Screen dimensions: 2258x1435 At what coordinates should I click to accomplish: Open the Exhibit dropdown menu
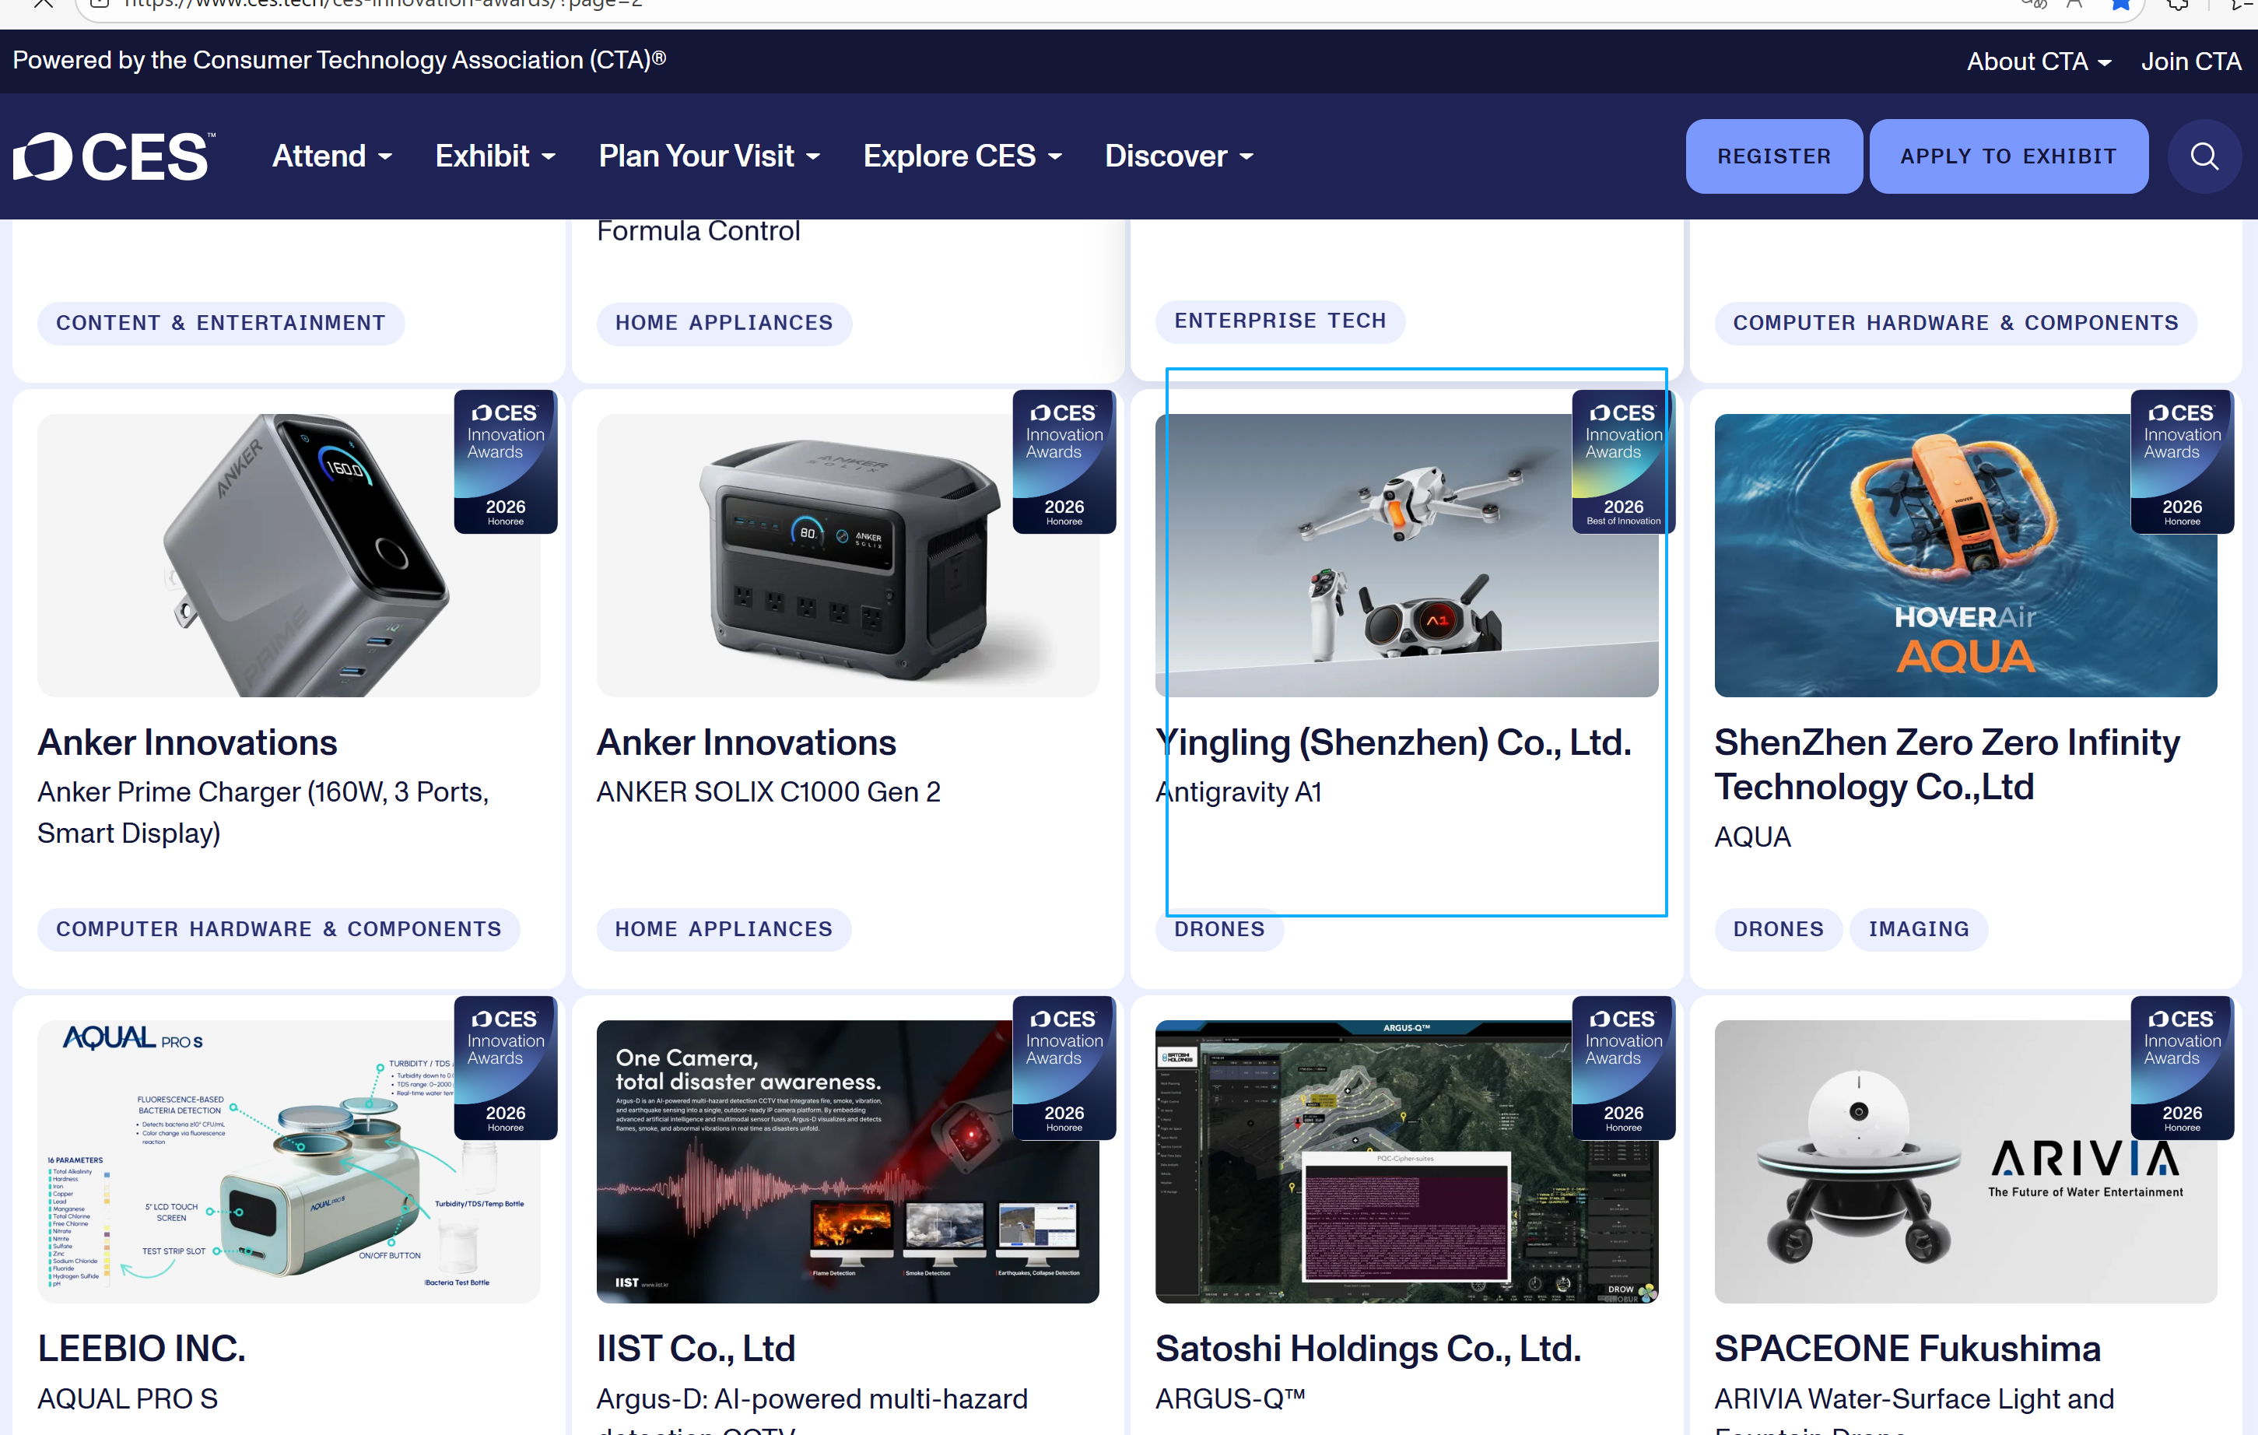tap(495, 156)
